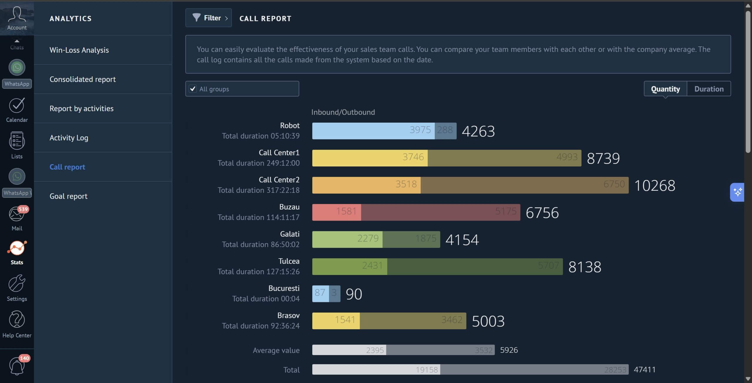Screen dimensions: 752x383
Task: Open the Goal report menu item
Action: point(68,196)
